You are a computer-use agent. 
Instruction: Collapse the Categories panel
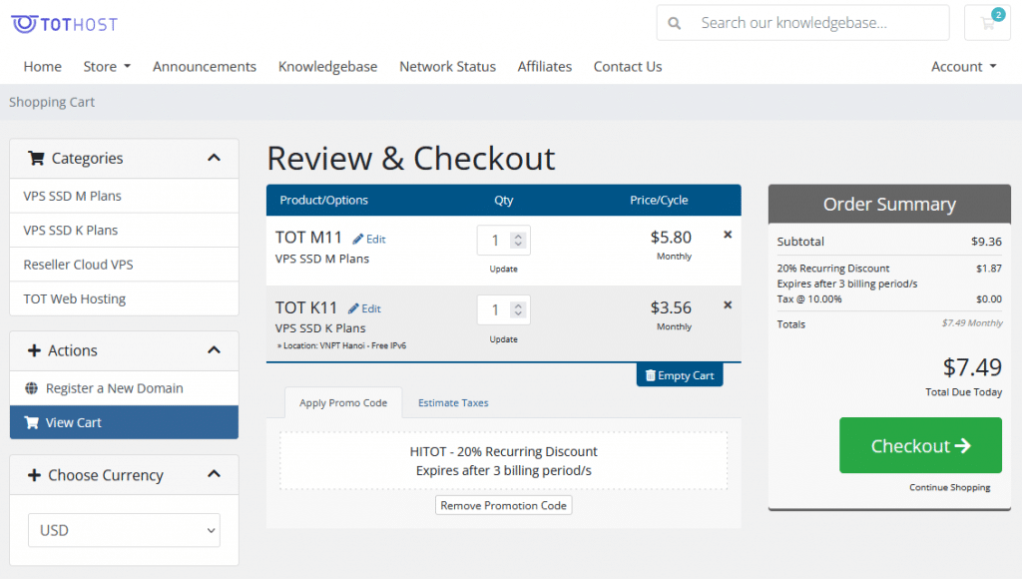[x=214, y=158]
